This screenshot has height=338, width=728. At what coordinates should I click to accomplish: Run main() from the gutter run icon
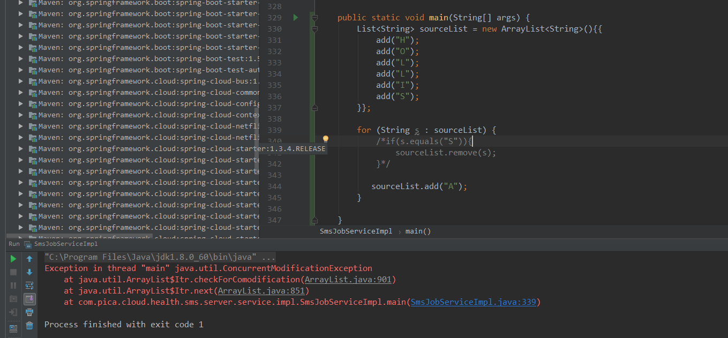click(x=295, y=18)
